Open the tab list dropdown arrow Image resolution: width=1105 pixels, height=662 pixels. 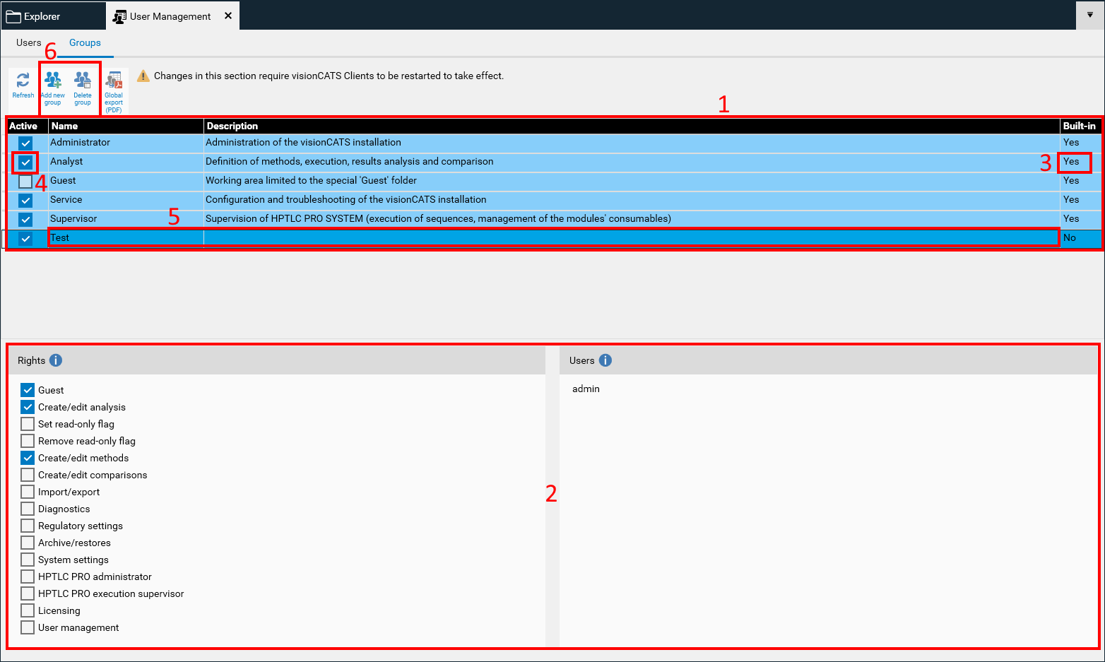click(x=1090, y=15)
